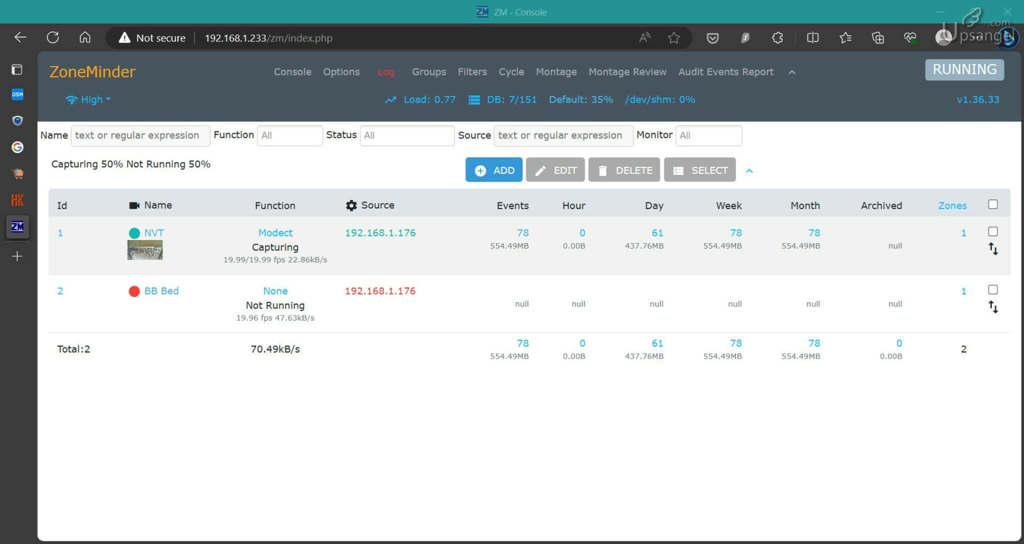Open the Google shortcut in the sidebar
Image resolution: width=1024 pixels, height=544 pixels.
17,147
